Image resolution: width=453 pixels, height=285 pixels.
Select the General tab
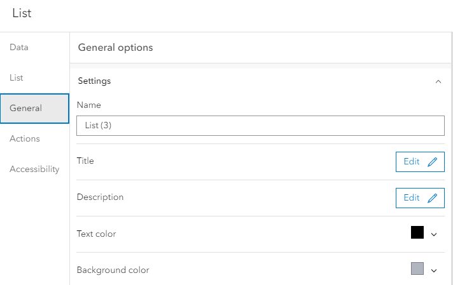click(x=26, y=108)
